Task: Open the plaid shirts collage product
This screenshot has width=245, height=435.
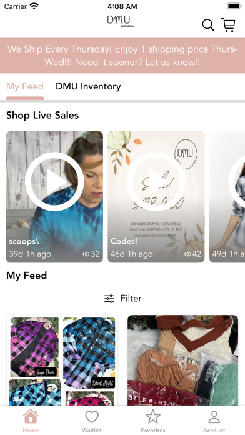Action: tap(62, 361)
